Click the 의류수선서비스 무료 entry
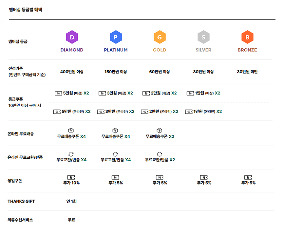Screen dimensions: 283x231 point(71,220)
